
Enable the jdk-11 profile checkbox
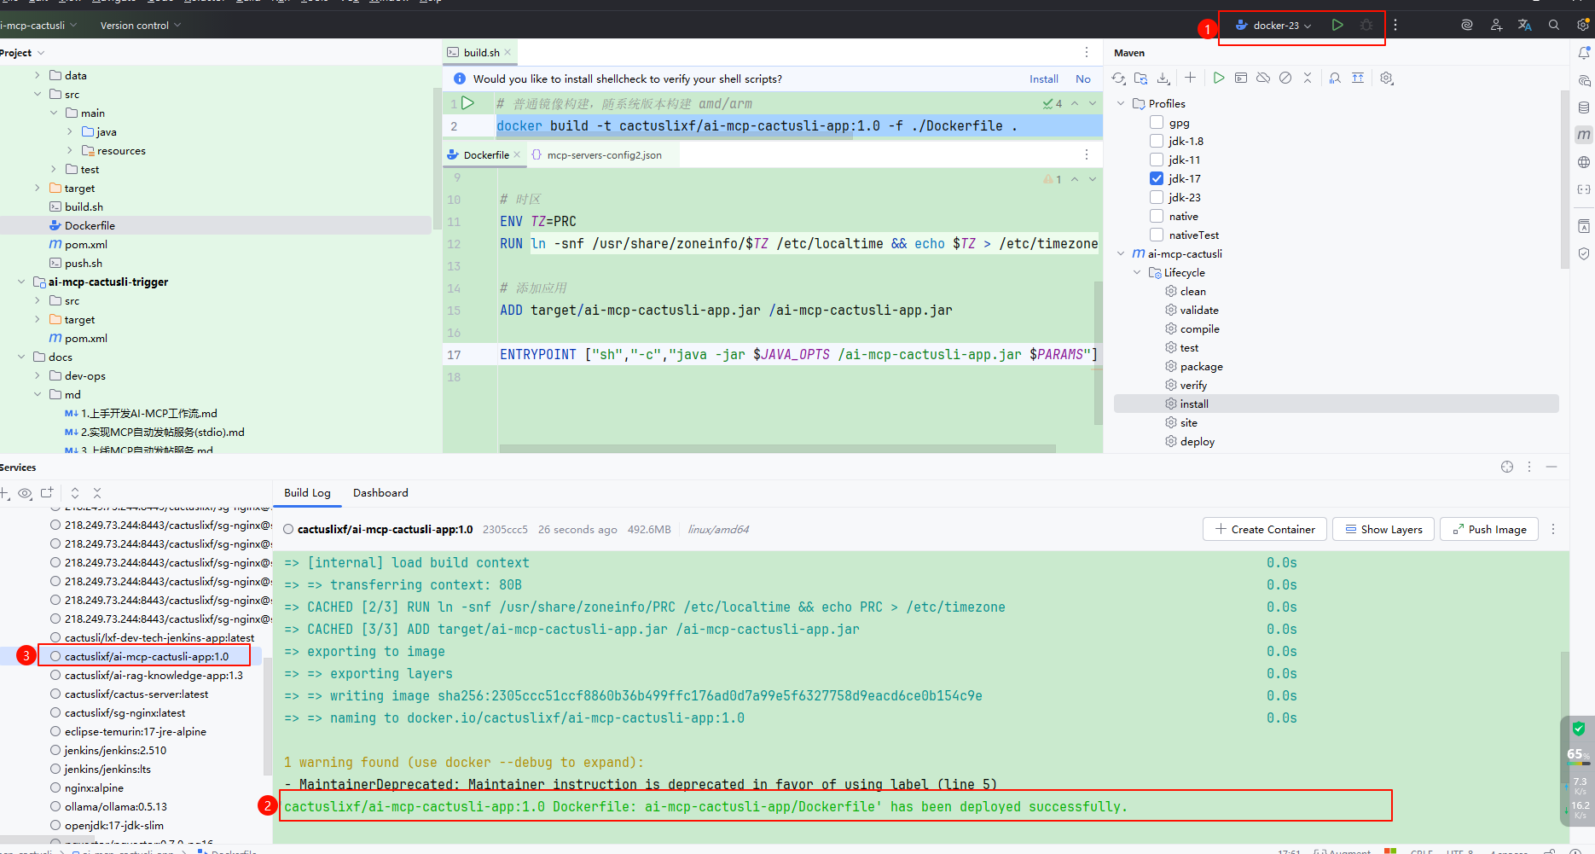[1157, 160]
